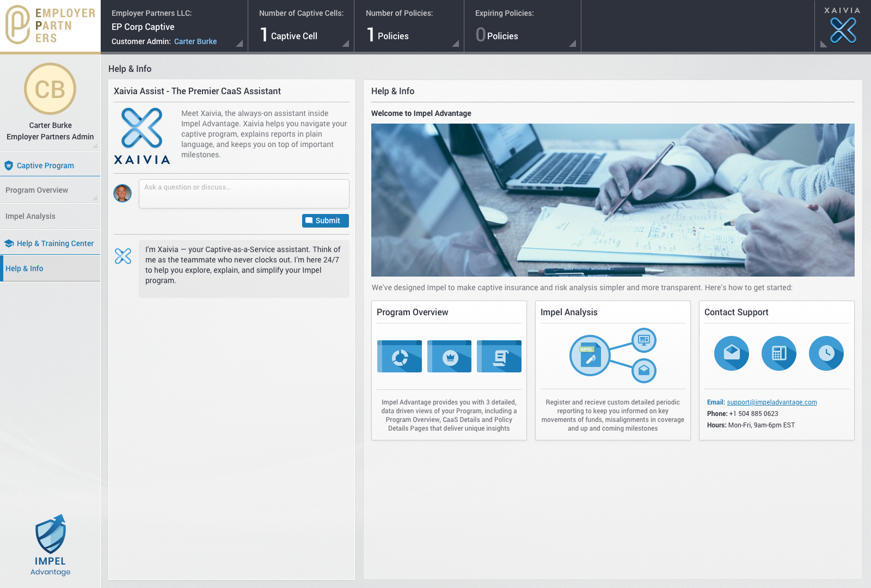Click the welcome banner photo
Image resolution: width=871 pixels, height=588 pixels.
613,200
